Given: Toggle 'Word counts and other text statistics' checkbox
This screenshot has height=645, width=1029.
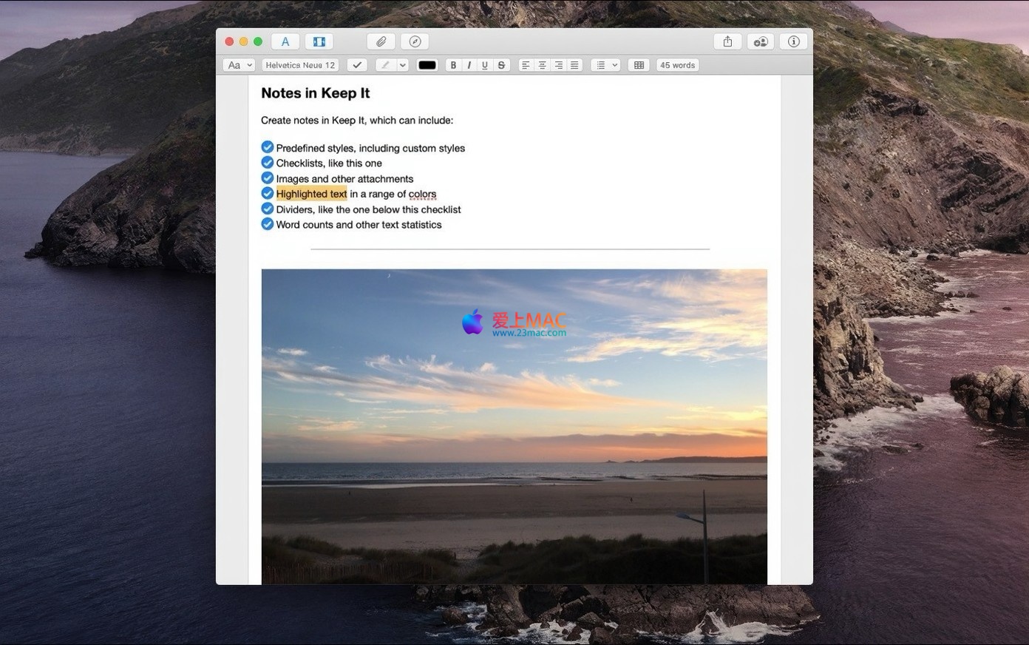Looking at the screenshot, I should click(x=268, y=224).
